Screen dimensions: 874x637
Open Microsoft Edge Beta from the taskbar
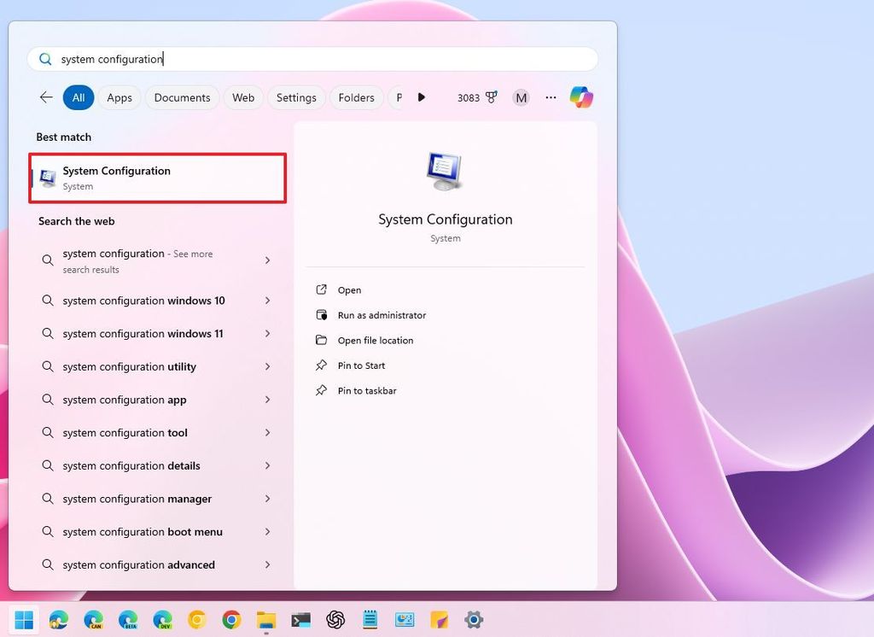[128, 619]
